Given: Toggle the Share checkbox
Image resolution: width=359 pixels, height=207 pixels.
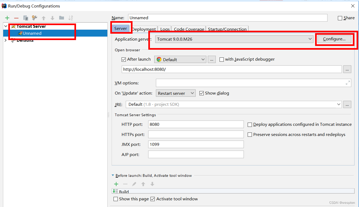Looking at the screenshot, I should point(340,18).
